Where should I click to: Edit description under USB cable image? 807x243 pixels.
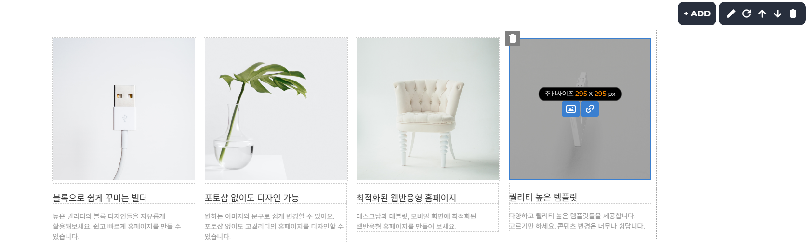pyautogui.click(x=124, y=226)
